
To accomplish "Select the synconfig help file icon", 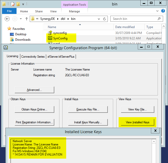I will pos(50,33).
